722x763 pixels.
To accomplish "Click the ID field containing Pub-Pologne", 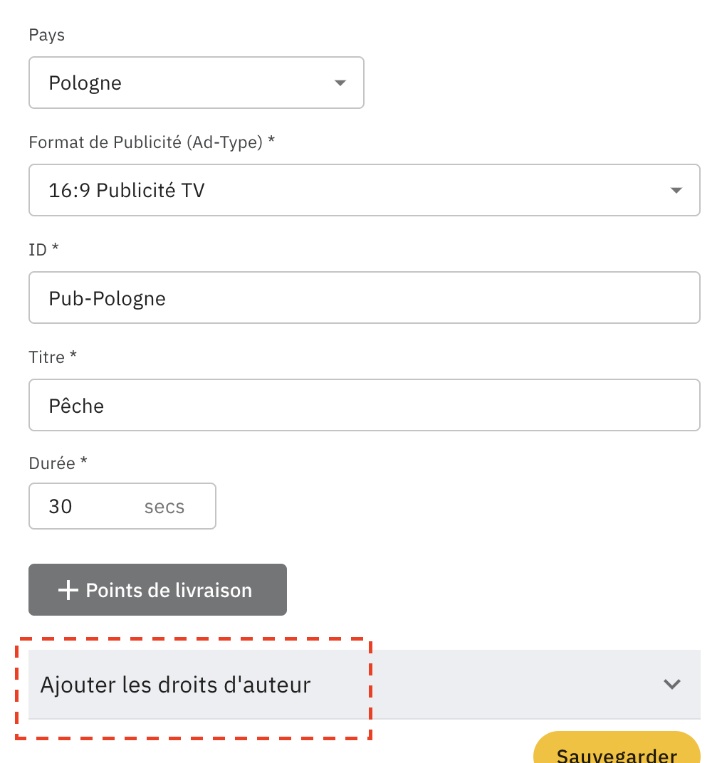I will tap(364, 298).
